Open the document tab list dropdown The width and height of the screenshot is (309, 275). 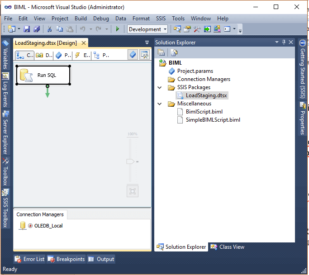[x=147, y=43]
